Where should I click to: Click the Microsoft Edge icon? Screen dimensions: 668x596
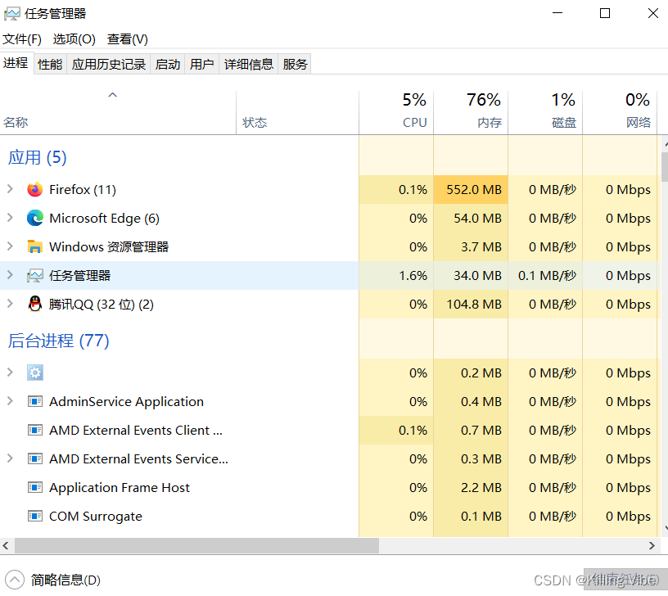point(35,218)
